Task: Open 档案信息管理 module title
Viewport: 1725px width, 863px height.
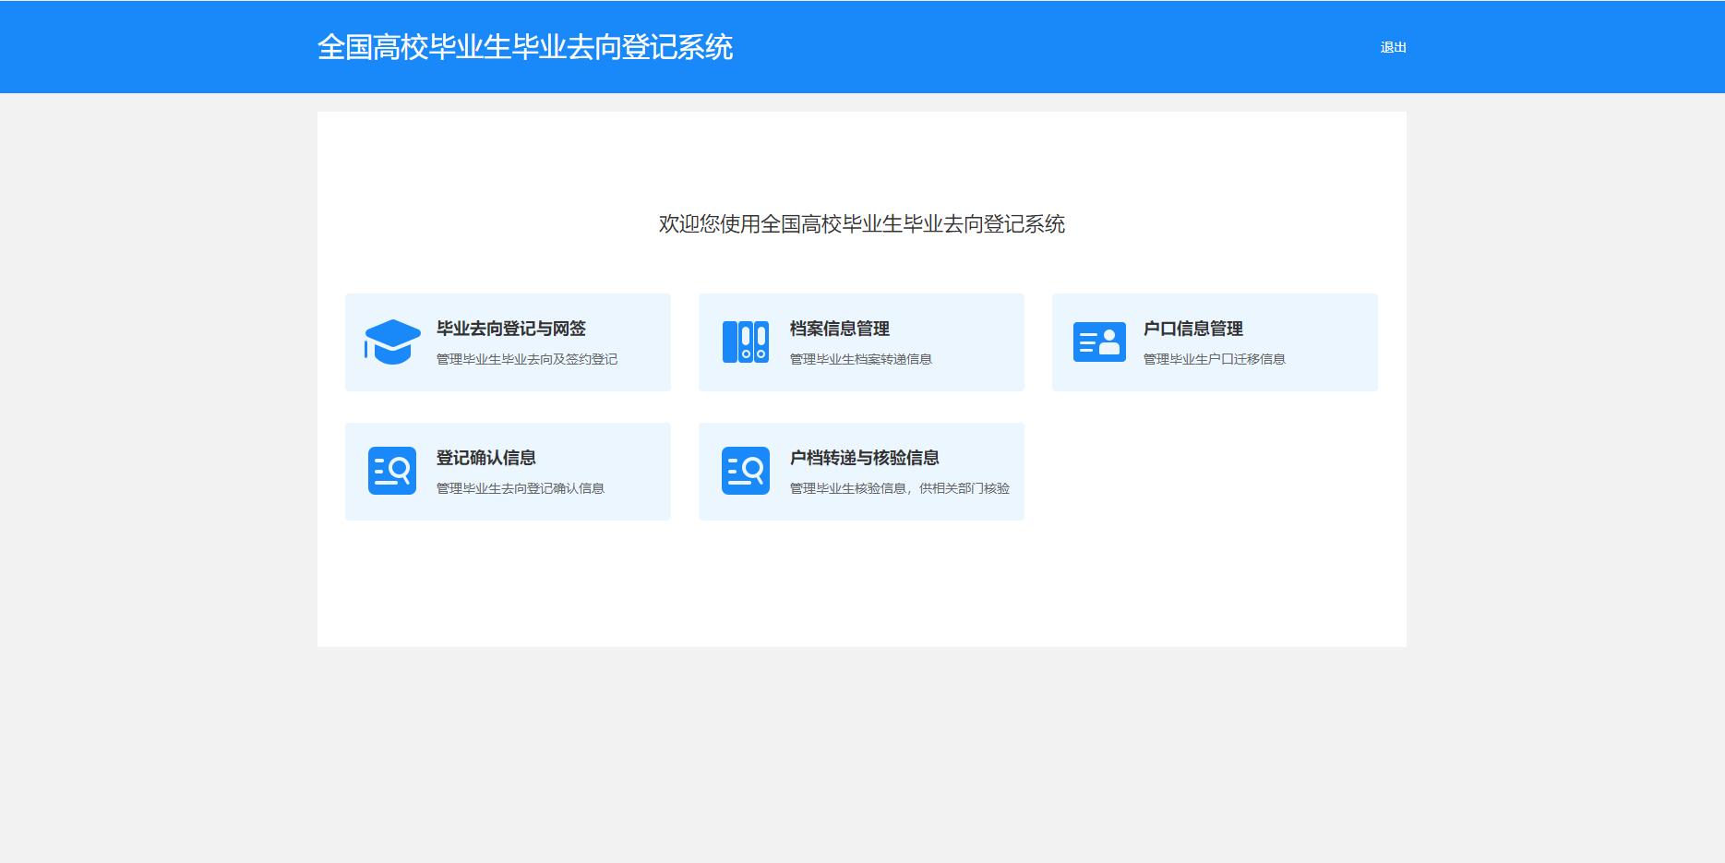Action: click(x=839, y=329)
